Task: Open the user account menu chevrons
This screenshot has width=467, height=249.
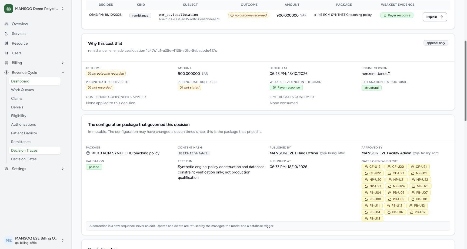Action: 63,240
